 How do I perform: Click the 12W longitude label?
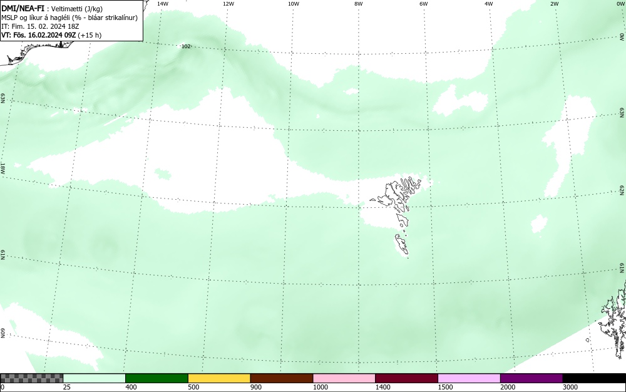pyautogui.click(x=228, y=4)
